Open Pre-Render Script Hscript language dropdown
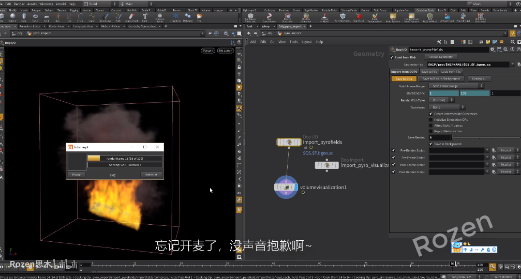 click(509, 150)
